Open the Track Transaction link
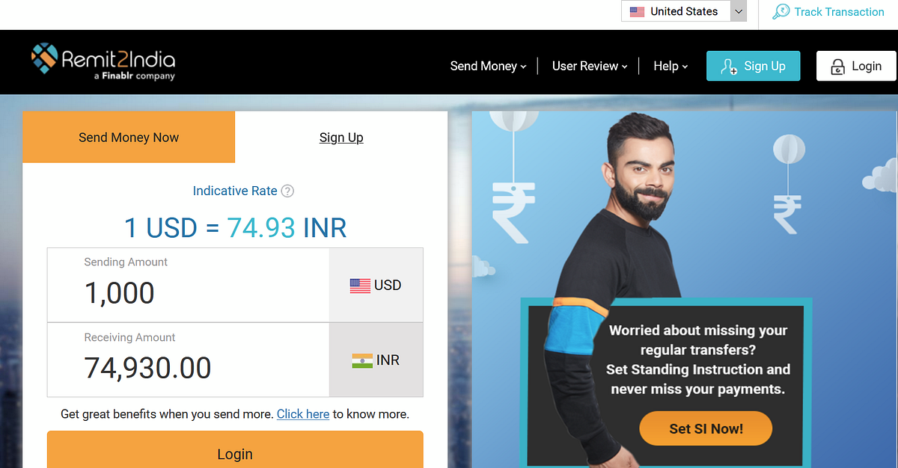 pyautogui.click(x=839, y=12)
